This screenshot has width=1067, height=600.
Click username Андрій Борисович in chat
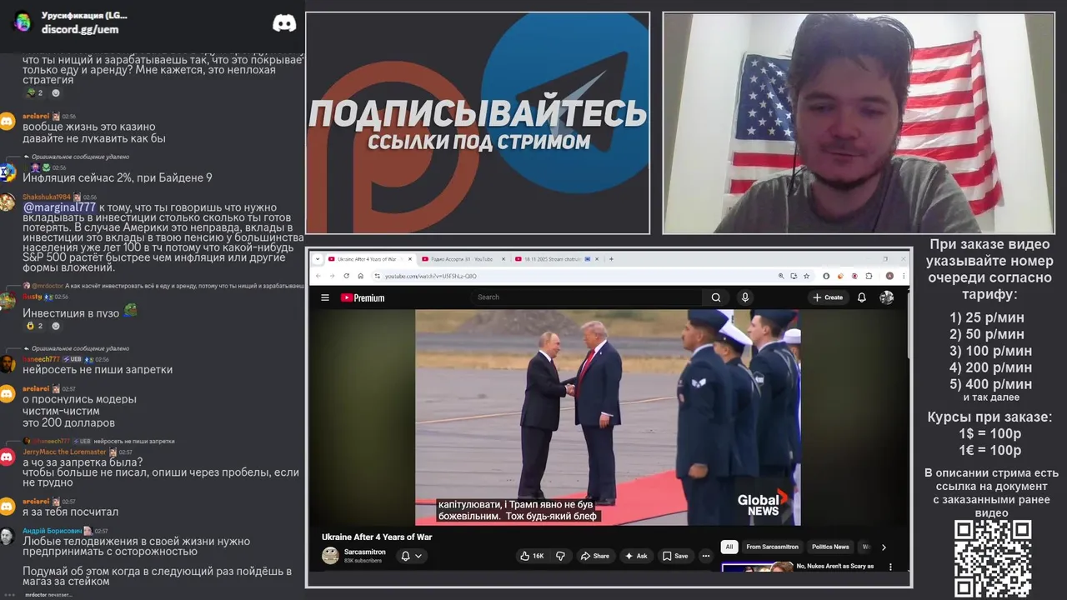click(x=52, y=531)
